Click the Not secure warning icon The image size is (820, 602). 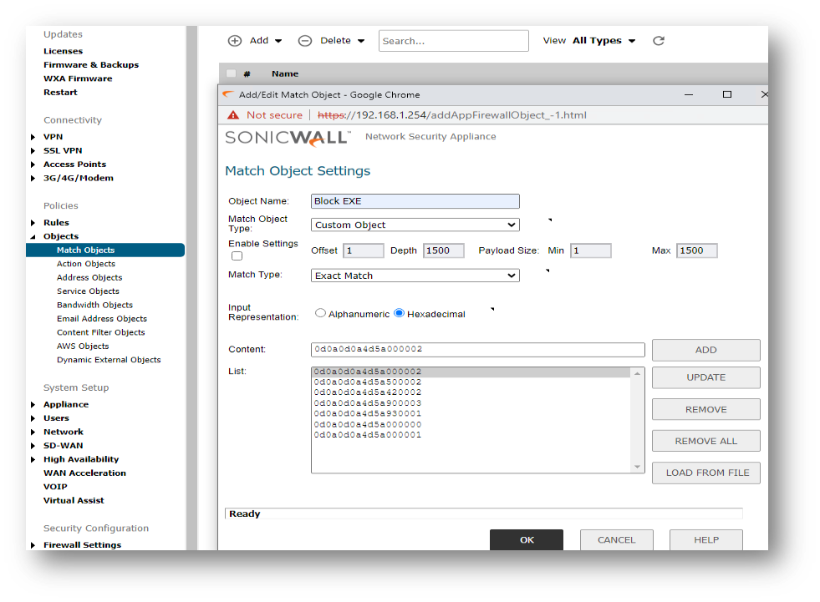233,115
